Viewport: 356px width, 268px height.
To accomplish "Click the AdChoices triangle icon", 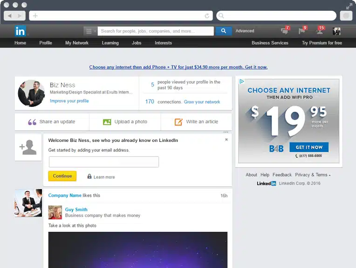I will click(x=242, y=81).
